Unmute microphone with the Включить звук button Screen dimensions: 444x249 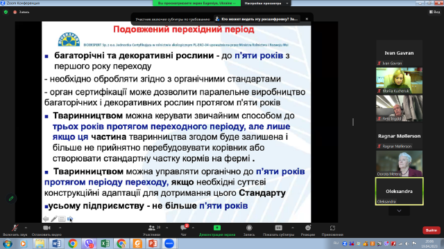click(15, 230)
